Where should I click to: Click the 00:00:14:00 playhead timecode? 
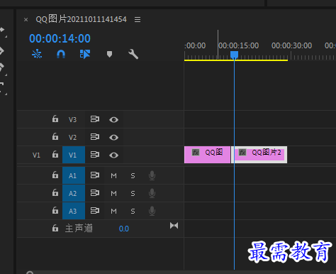[x=60, y=38]
